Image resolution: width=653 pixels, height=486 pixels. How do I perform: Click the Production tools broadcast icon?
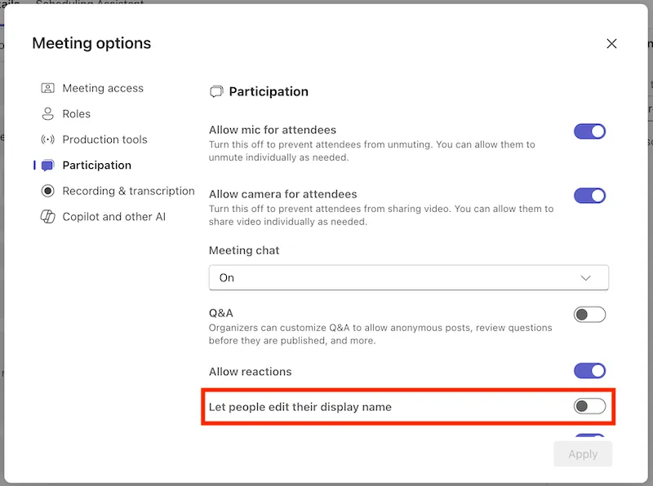(47, 139)
